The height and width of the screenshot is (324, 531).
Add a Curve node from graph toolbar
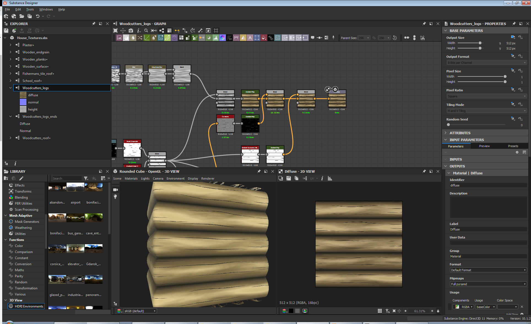click(x=147, y=38)
